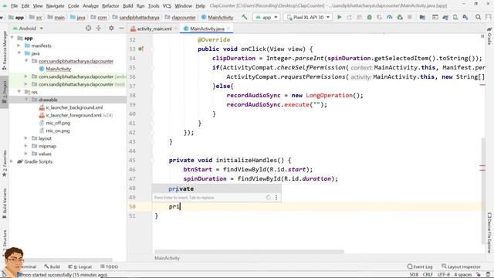Click the Search Everywhere magnifier icon

coord(478,17)
